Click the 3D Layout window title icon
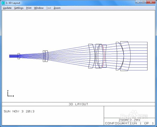Screen dimensions: 157x127 click(x=3, y=3)
